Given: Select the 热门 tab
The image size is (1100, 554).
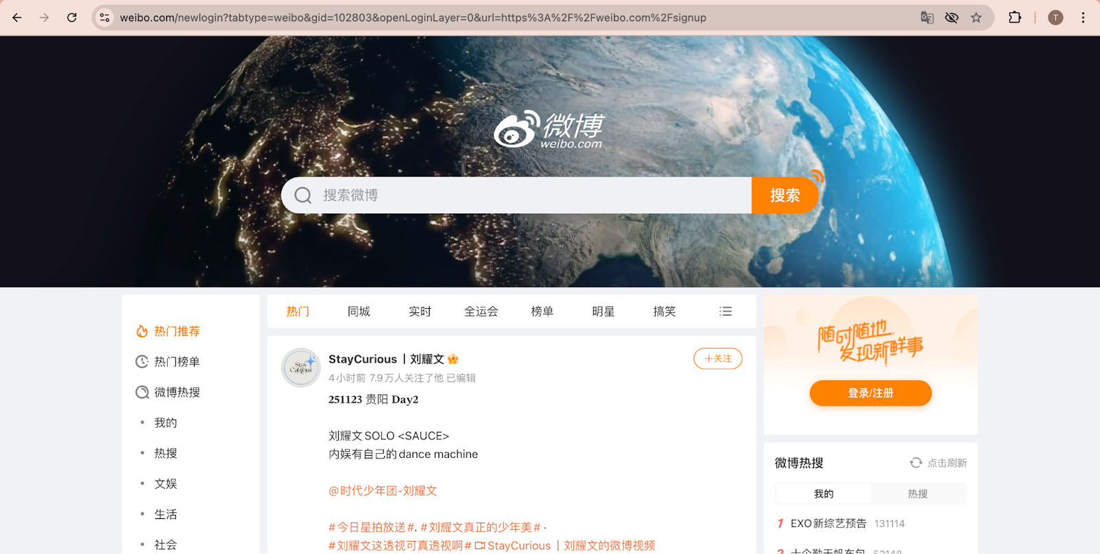Looking at the screenshot, I should tap(298, 312).
